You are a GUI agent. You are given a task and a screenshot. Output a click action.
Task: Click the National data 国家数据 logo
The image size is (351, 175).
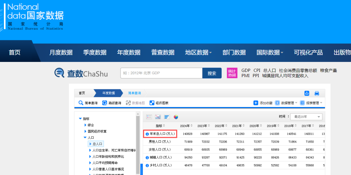[x=35, y=17]
